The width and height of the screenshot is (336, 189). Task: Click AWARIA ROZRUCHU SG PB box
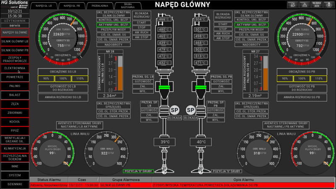[302, 97]
